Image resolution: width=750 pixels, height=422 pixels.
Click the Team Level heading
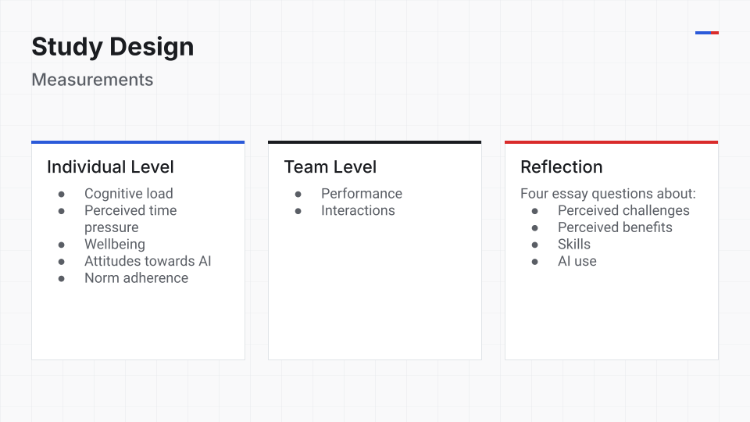tap(330, 167)
